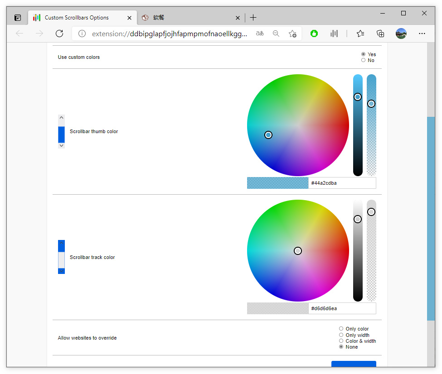442x374 pixels.
Task: Open the read aloud translate icon
Action: (x=260, y=34)
